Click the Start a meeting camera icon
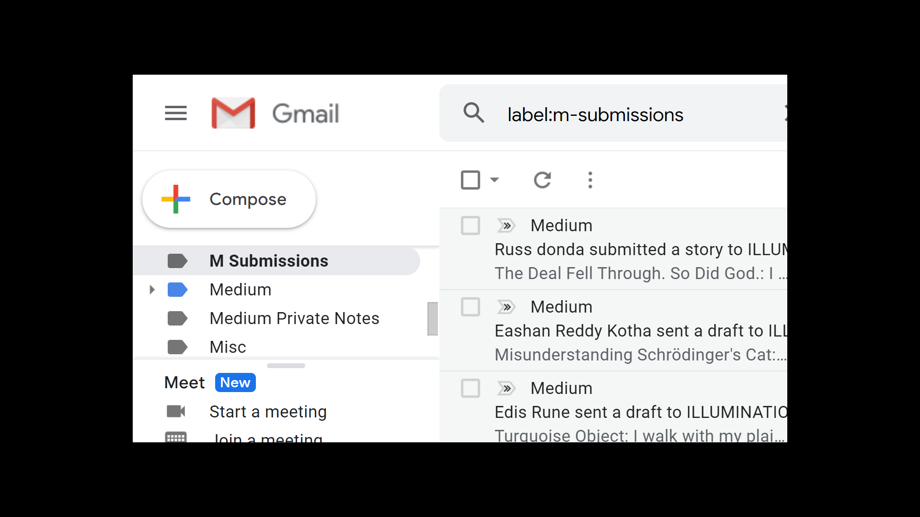 tap(177, 411)
